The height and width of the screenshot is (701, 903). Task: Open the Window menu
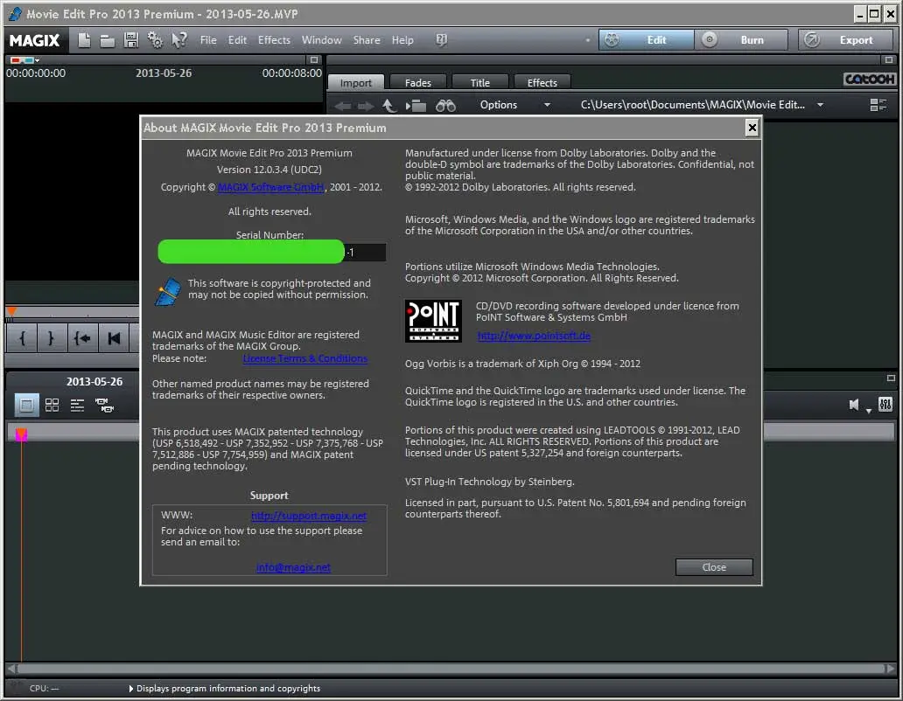[321, 40]
